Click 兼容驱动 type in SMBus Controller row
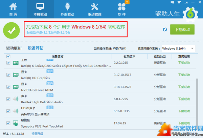Viewport: 203px width, 138px height. click(160, 63)
